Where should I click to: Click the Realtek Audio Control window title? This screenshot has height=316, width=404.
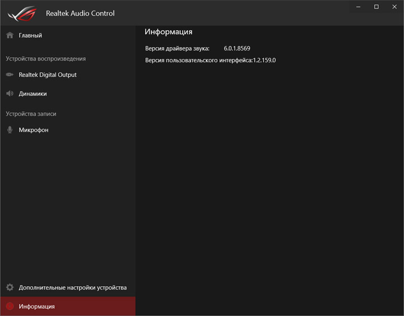click(80, 13)
